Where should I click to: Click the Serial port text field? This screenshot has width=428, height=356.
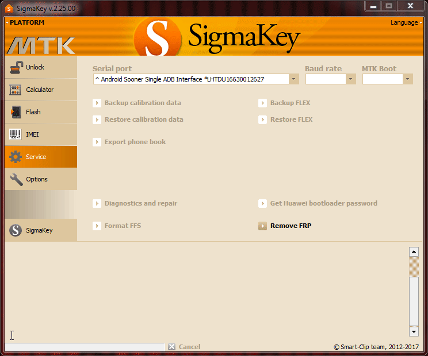[190, 79]
